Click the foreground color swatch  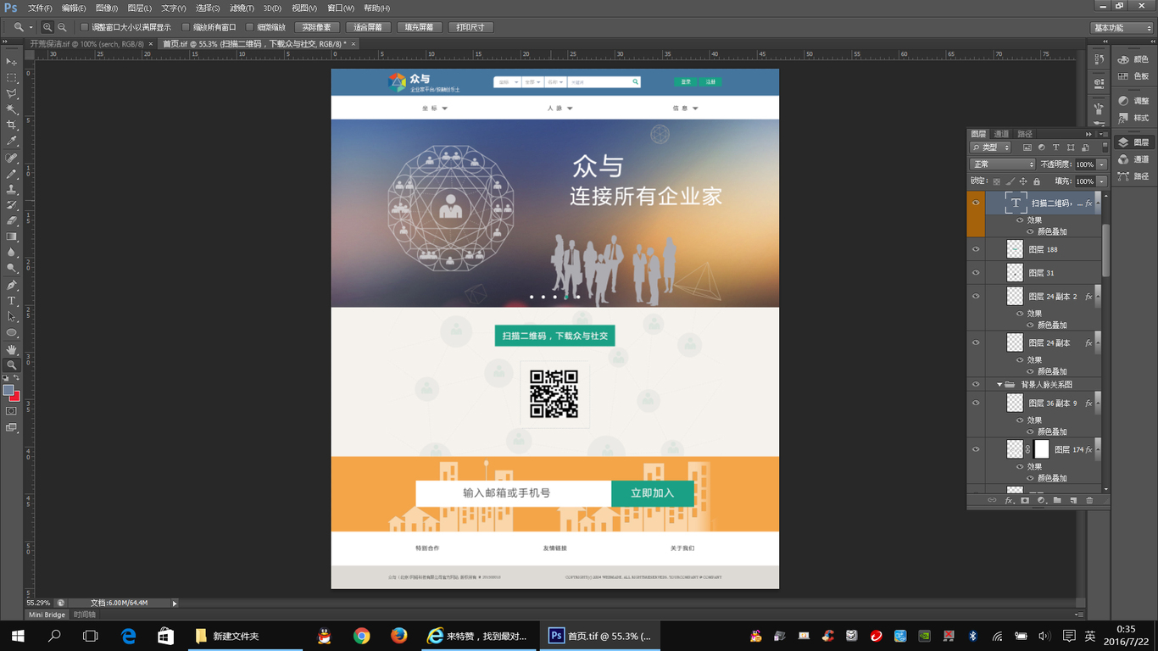pyautogui.click(x=8, y=391)
